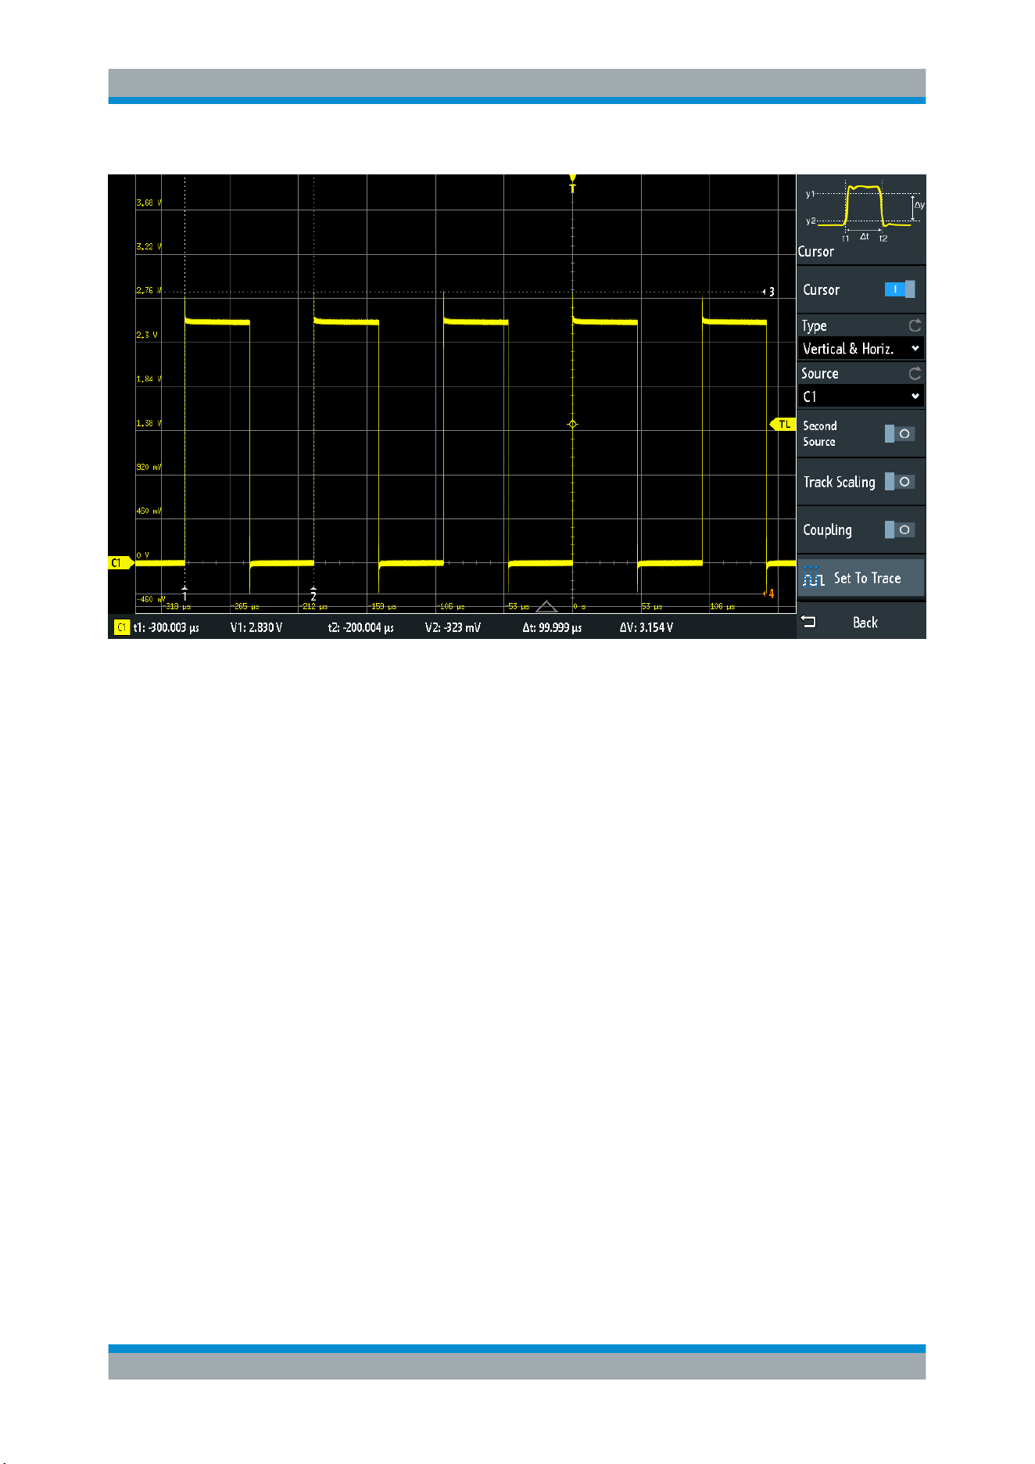Open the Type dropdown showing Vertical & Horiz.

click(x=861, y=349)
